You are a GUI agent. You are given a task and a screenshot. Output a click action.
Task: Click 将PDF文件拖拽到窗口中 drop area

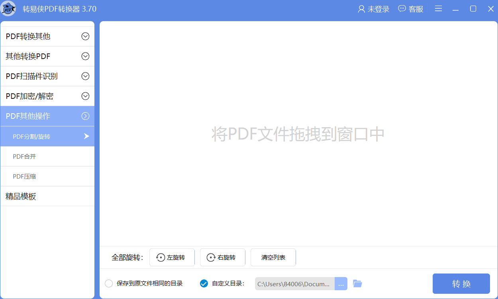pyautogui.click(x=298, y=134)
